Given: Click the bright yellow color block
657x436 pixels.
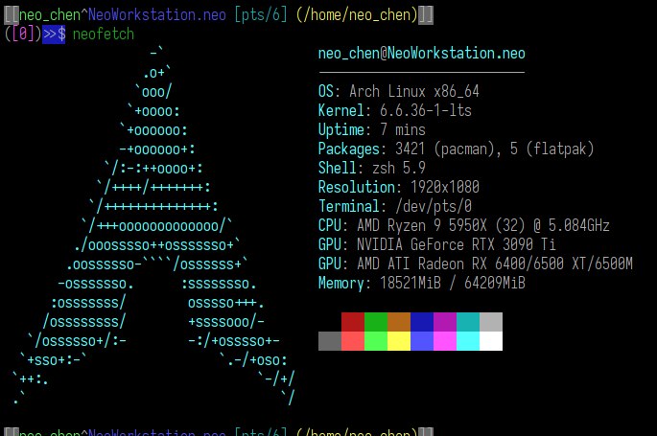Looking at the screenshot, I should (x=399, y=341).
